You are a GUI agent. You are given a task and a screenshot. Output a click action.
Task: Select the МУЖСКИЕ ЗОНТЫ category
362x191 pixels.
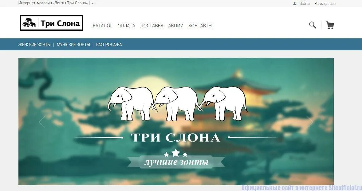[73, 45]
